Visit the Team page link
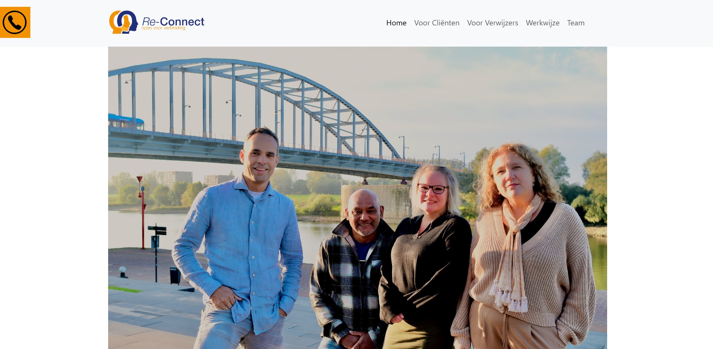 576,23
